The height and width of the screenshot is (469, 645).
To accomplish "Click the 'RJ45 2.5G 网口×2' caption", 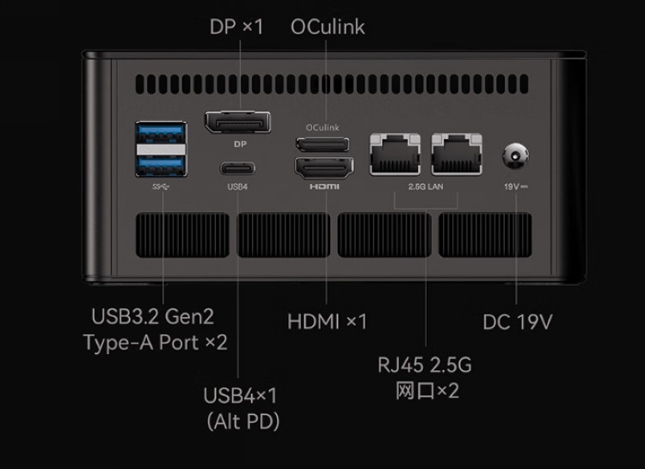I will click(426, 377).
